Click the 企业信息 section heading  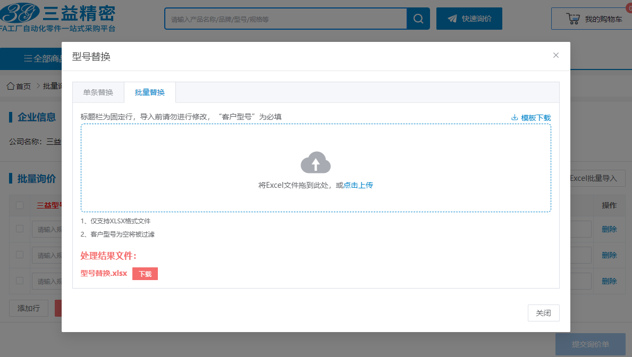pos(37,117)
